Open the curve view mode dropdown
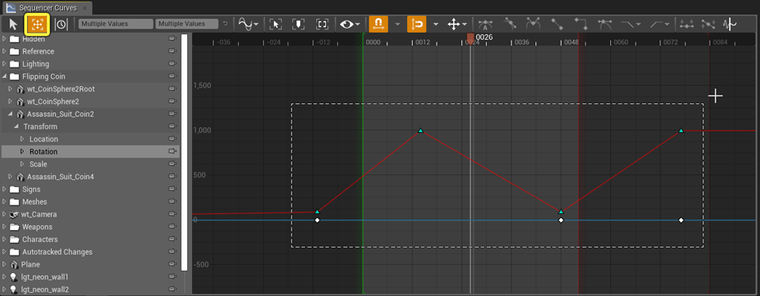Image resolution: width=760 pixels, height=296 pixels. [x=249, y=24]
